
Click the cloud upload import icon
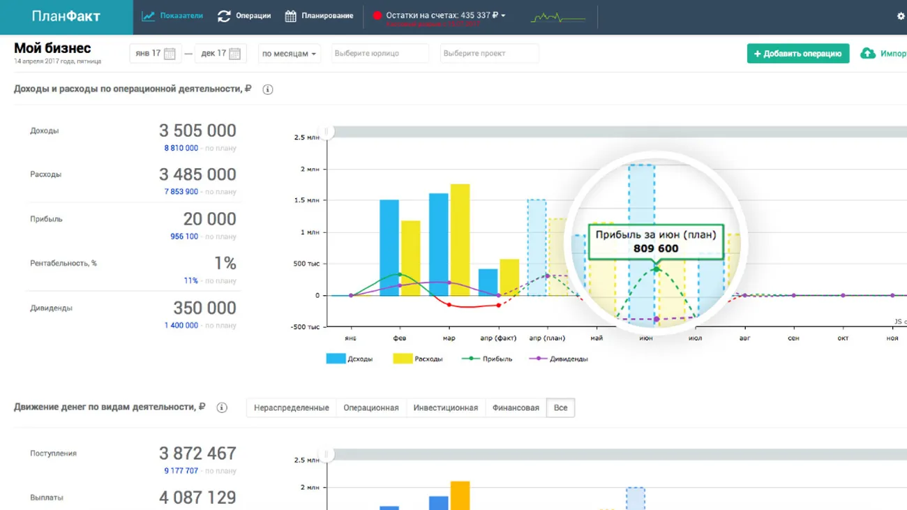pyautogui.click(x=867, y=54)
